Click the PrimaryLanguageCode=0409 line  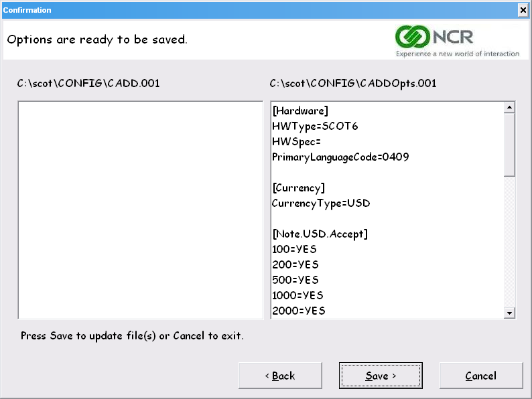coord(340,157)
